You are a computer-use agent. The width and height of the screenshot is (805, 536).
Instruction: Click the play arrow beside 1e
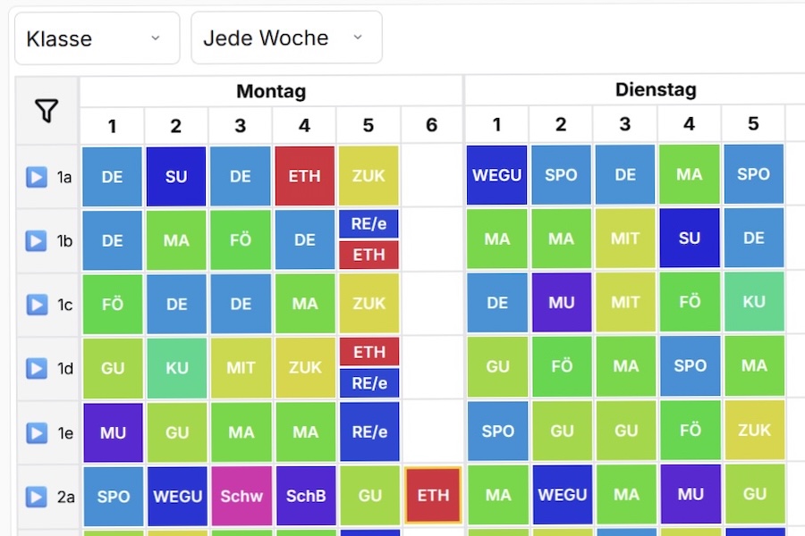36,432
